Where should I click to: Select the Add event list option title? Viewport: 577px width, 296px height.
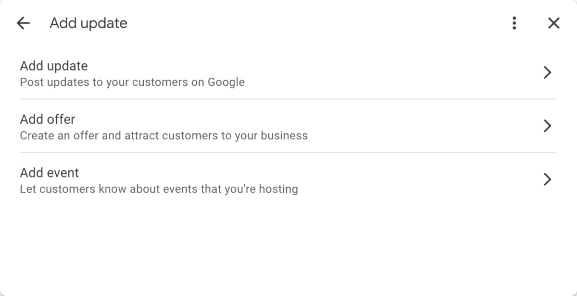(49, 172)
